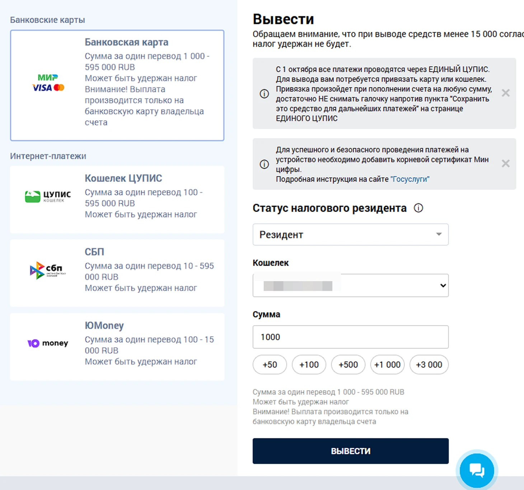Click the ЮMoney logo
This screenshot has width=524, height=490.
click(x=48, y=343)
